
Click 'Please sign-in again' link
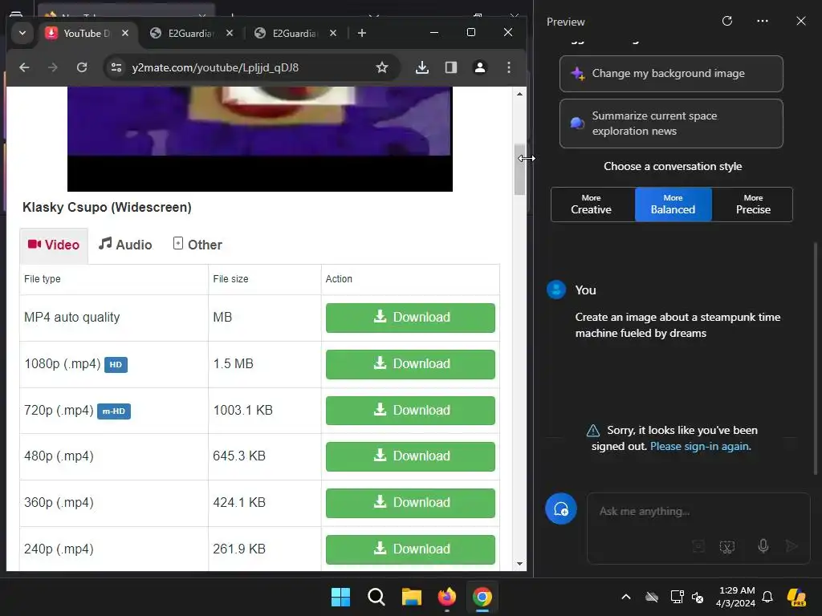700,446
